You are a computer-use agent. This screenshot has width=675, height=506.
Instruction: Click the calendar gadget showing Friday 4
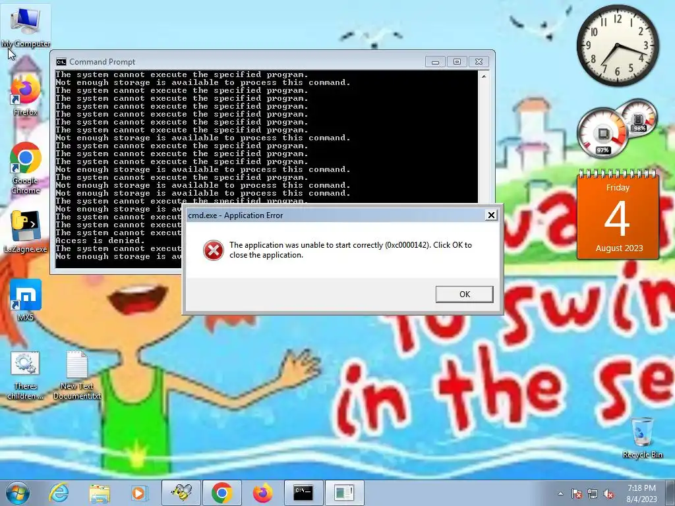coord(618,214)
